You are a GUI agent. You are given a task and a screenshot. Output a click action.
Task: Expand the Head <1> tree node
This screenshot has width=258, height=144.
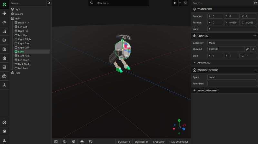click(16, 22)
